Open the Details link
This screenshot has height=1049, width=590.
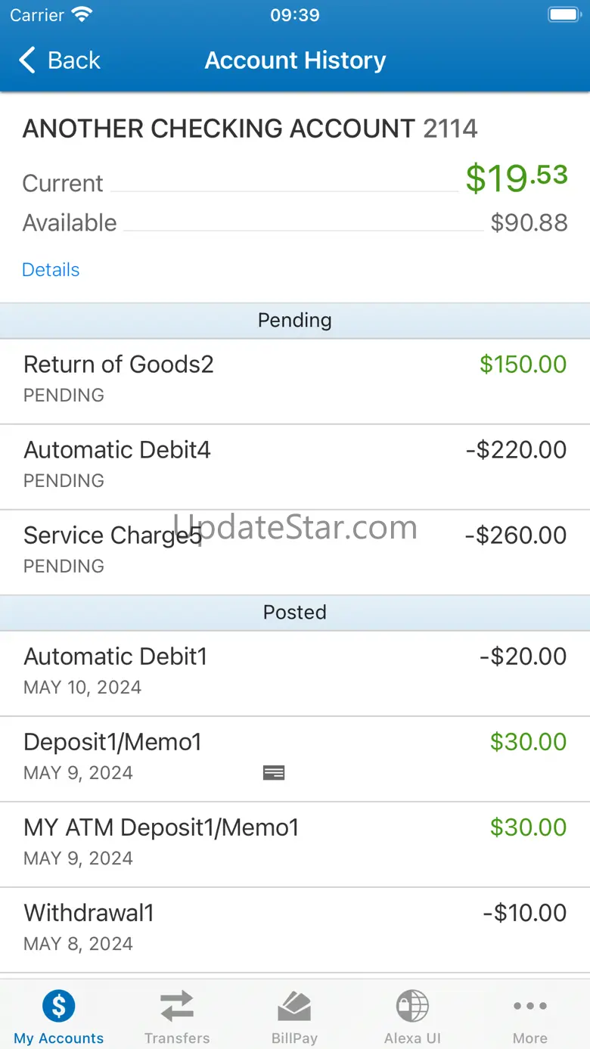pos(51,270)
